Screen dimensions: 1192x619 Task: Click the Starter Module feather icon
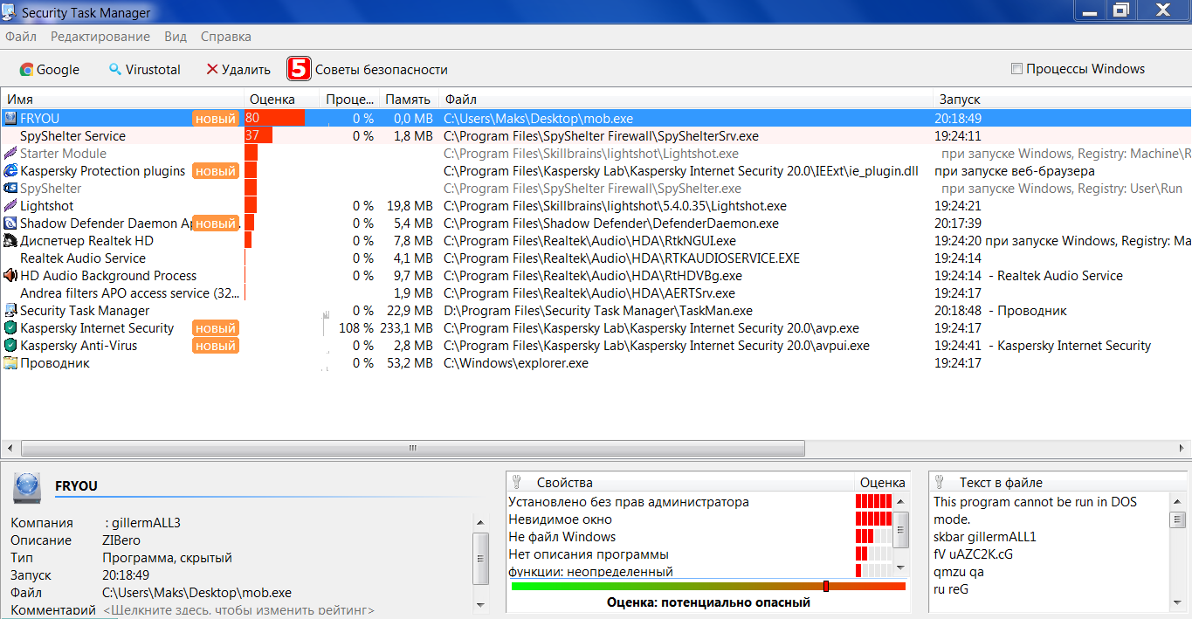[x=10, y=153]
